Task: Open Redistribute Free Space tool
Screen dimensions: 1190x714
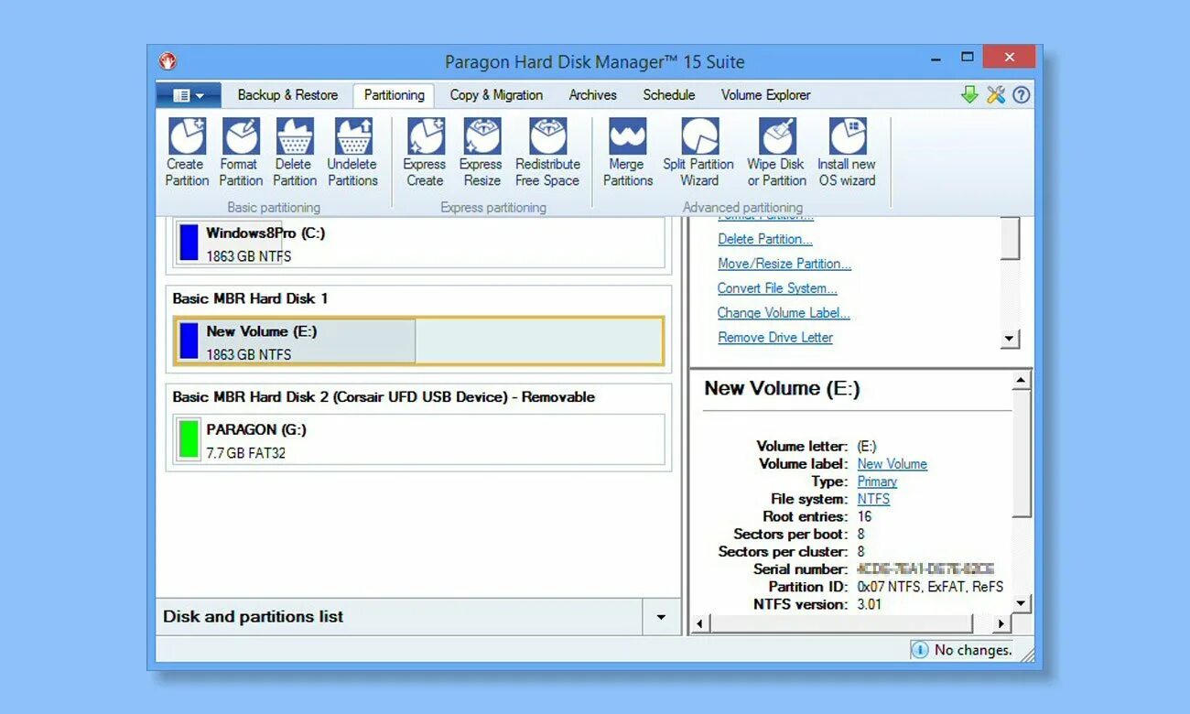Action: (547, 153)
